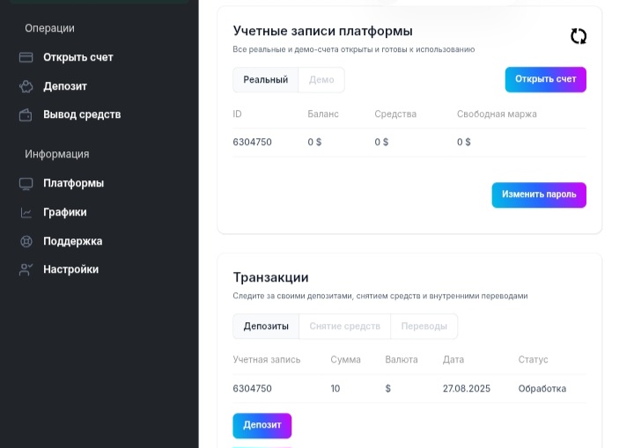
Task: Show the Переводы transactions tab
Action: pyautogui.click(x=424, y=327)
